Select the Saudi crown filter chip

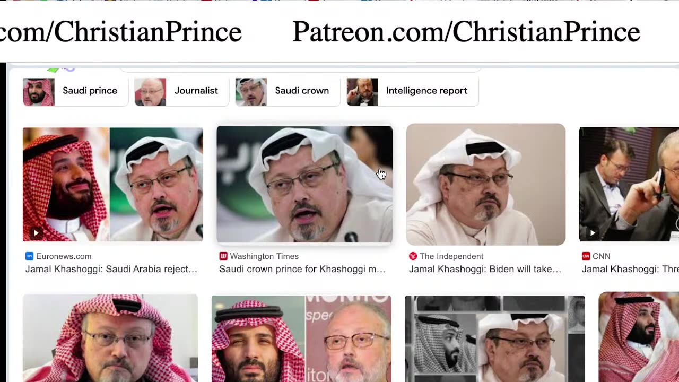(288, 91)
